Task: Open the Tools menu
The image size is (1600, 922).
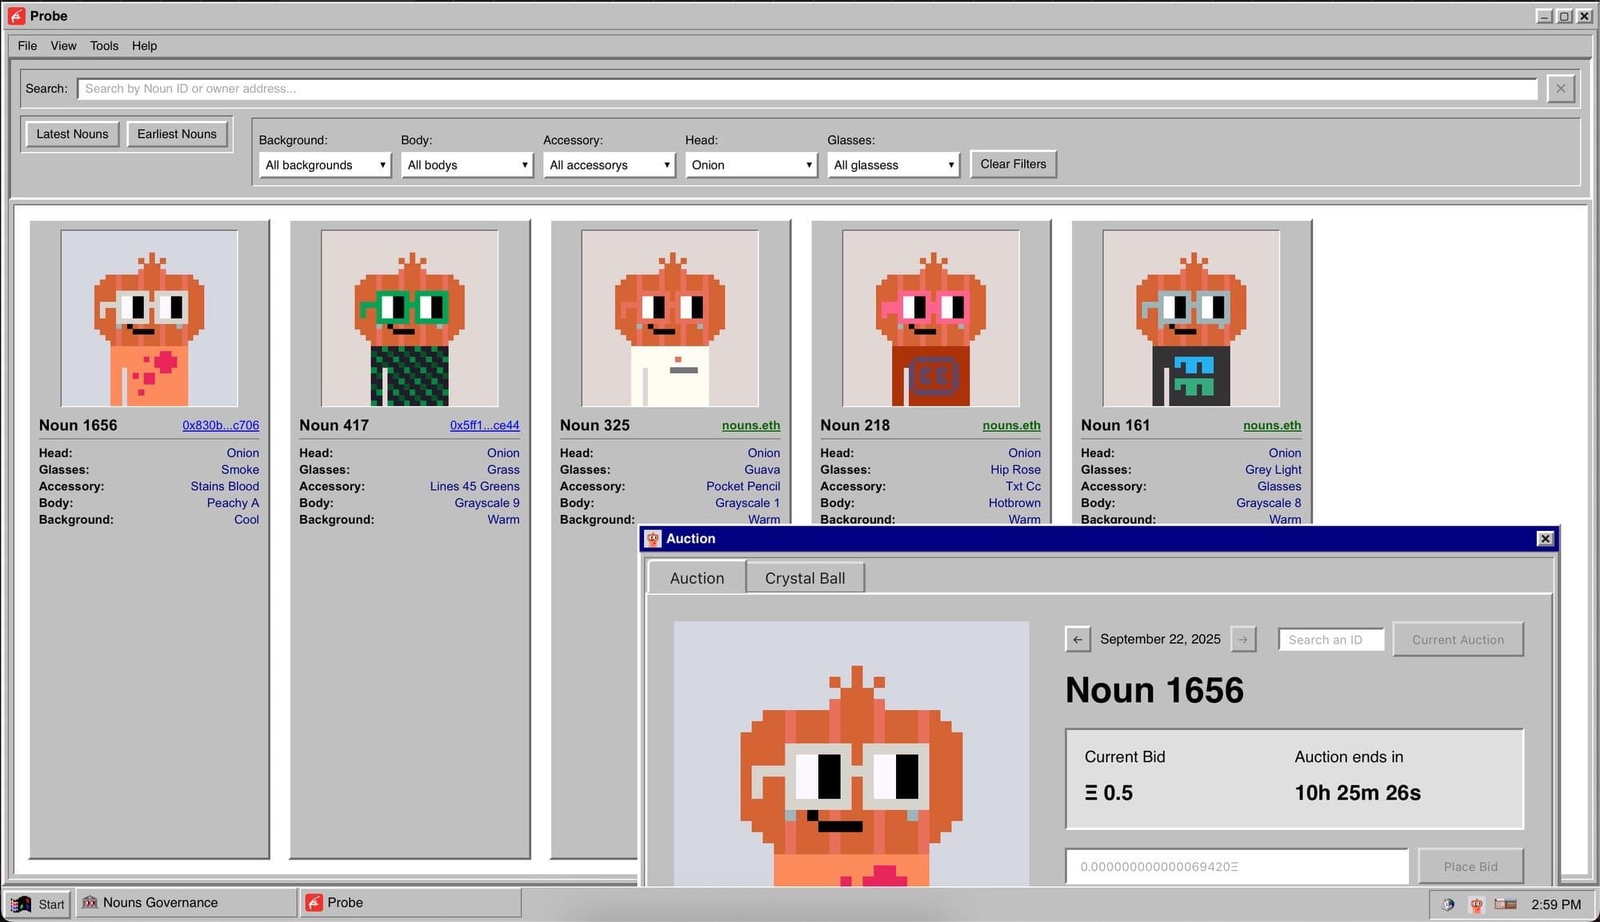Action: pos(104,46)
